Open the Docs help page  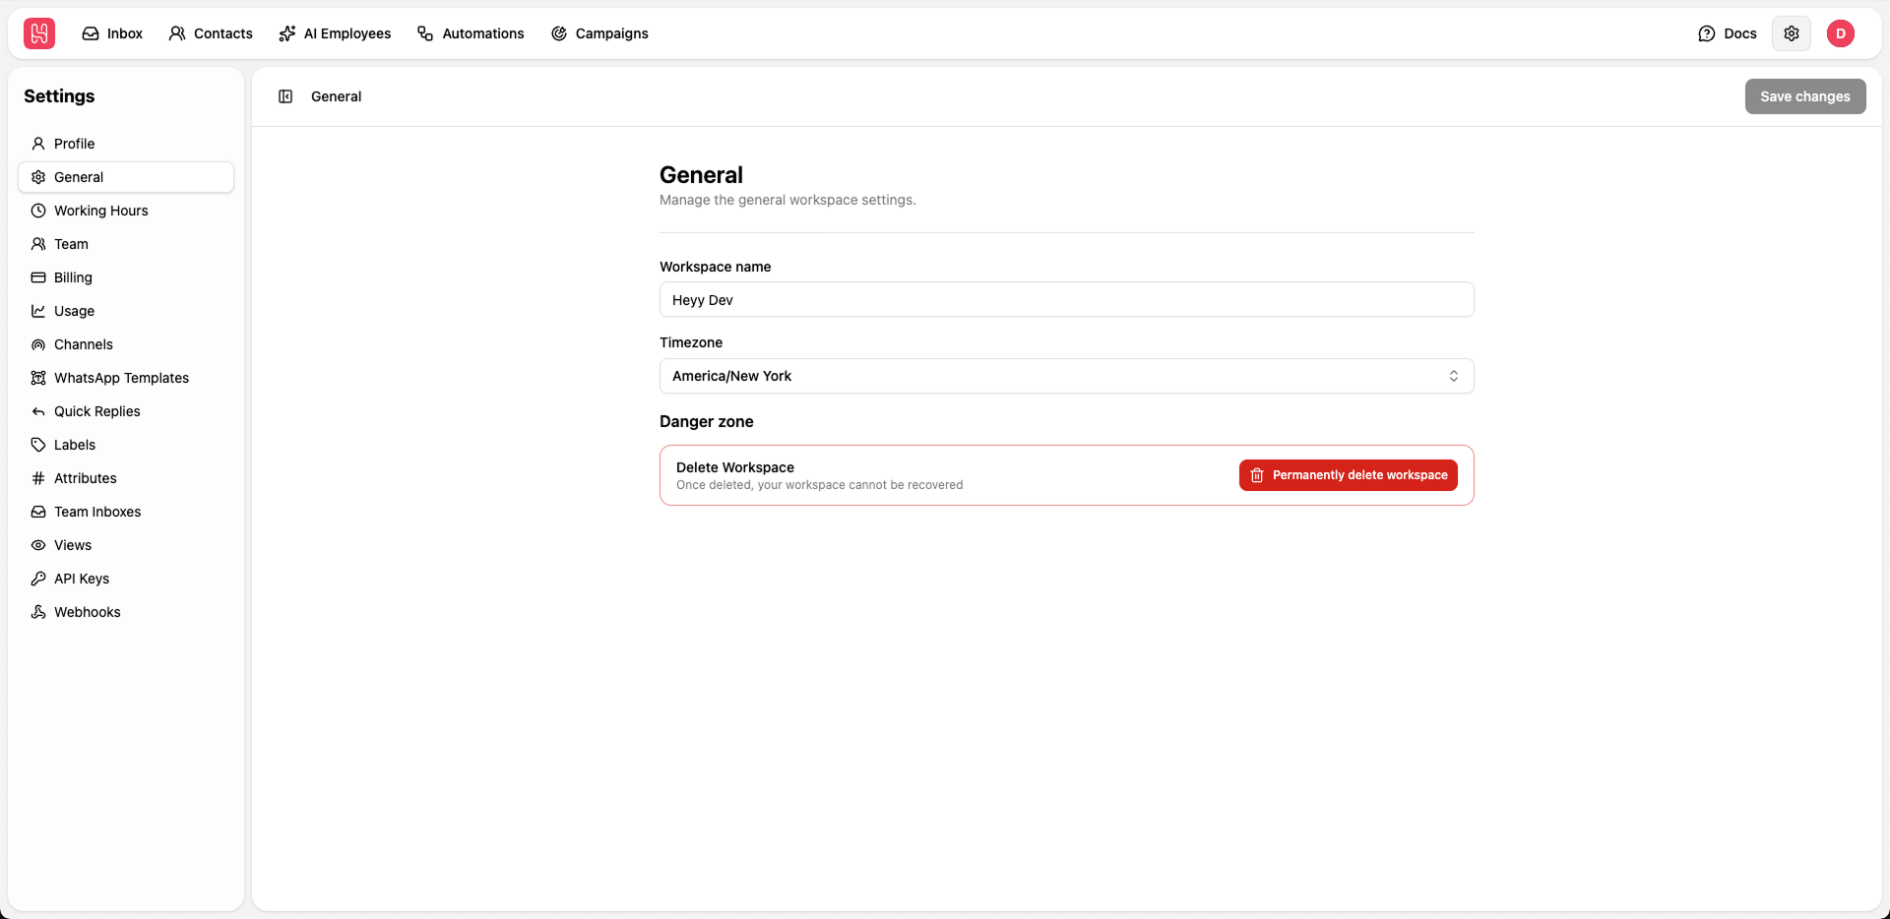point(1727,32)
